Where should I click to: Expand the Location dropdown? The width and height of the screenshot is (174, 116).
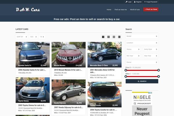(142, 43)
